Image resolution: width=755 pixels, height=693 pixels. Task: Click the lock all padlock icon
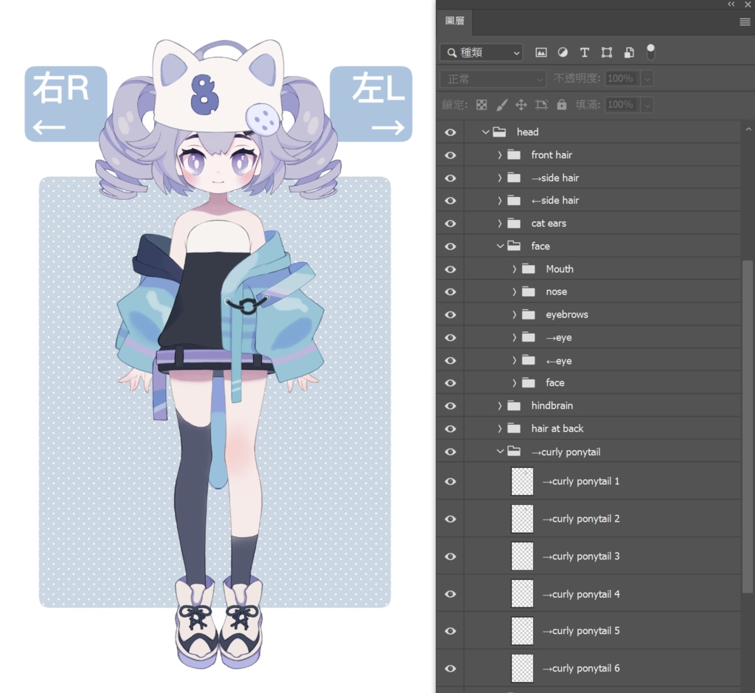(560, 104)
